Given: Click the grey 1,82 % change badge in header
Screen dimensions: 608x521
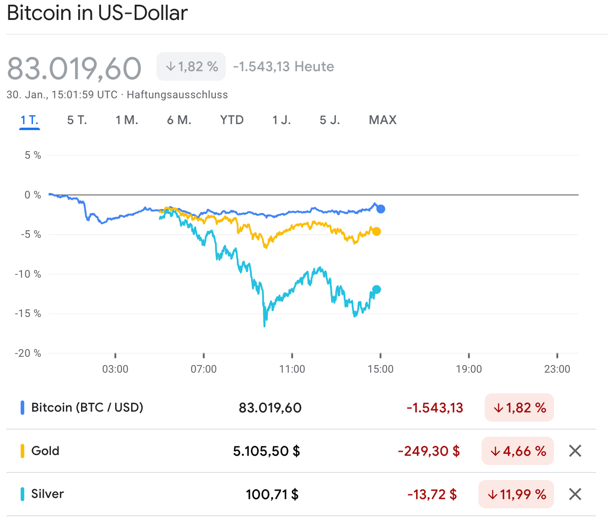Looking at the screenshot, I should (191, 66).
